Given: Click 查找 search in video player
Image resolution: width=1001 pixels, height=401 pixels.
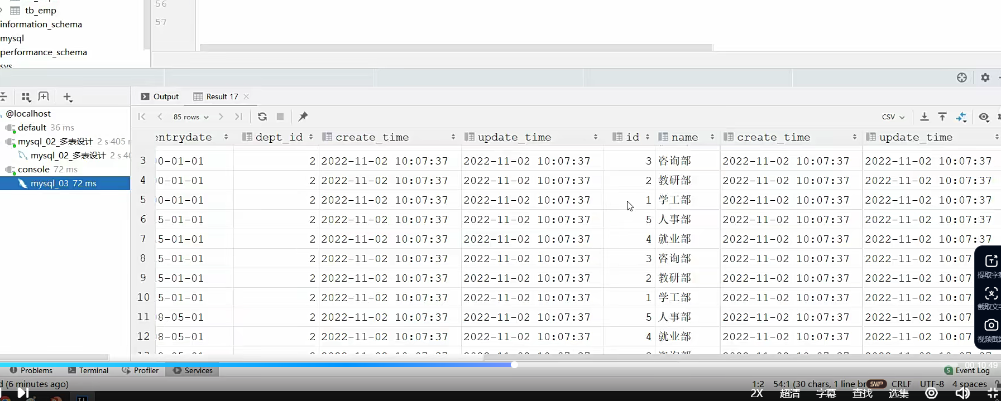Looking at the screenshot, I should tap(863, 394).
